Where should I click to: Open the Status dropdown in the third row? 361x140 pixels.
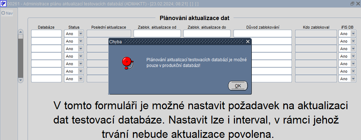(81, 49)
